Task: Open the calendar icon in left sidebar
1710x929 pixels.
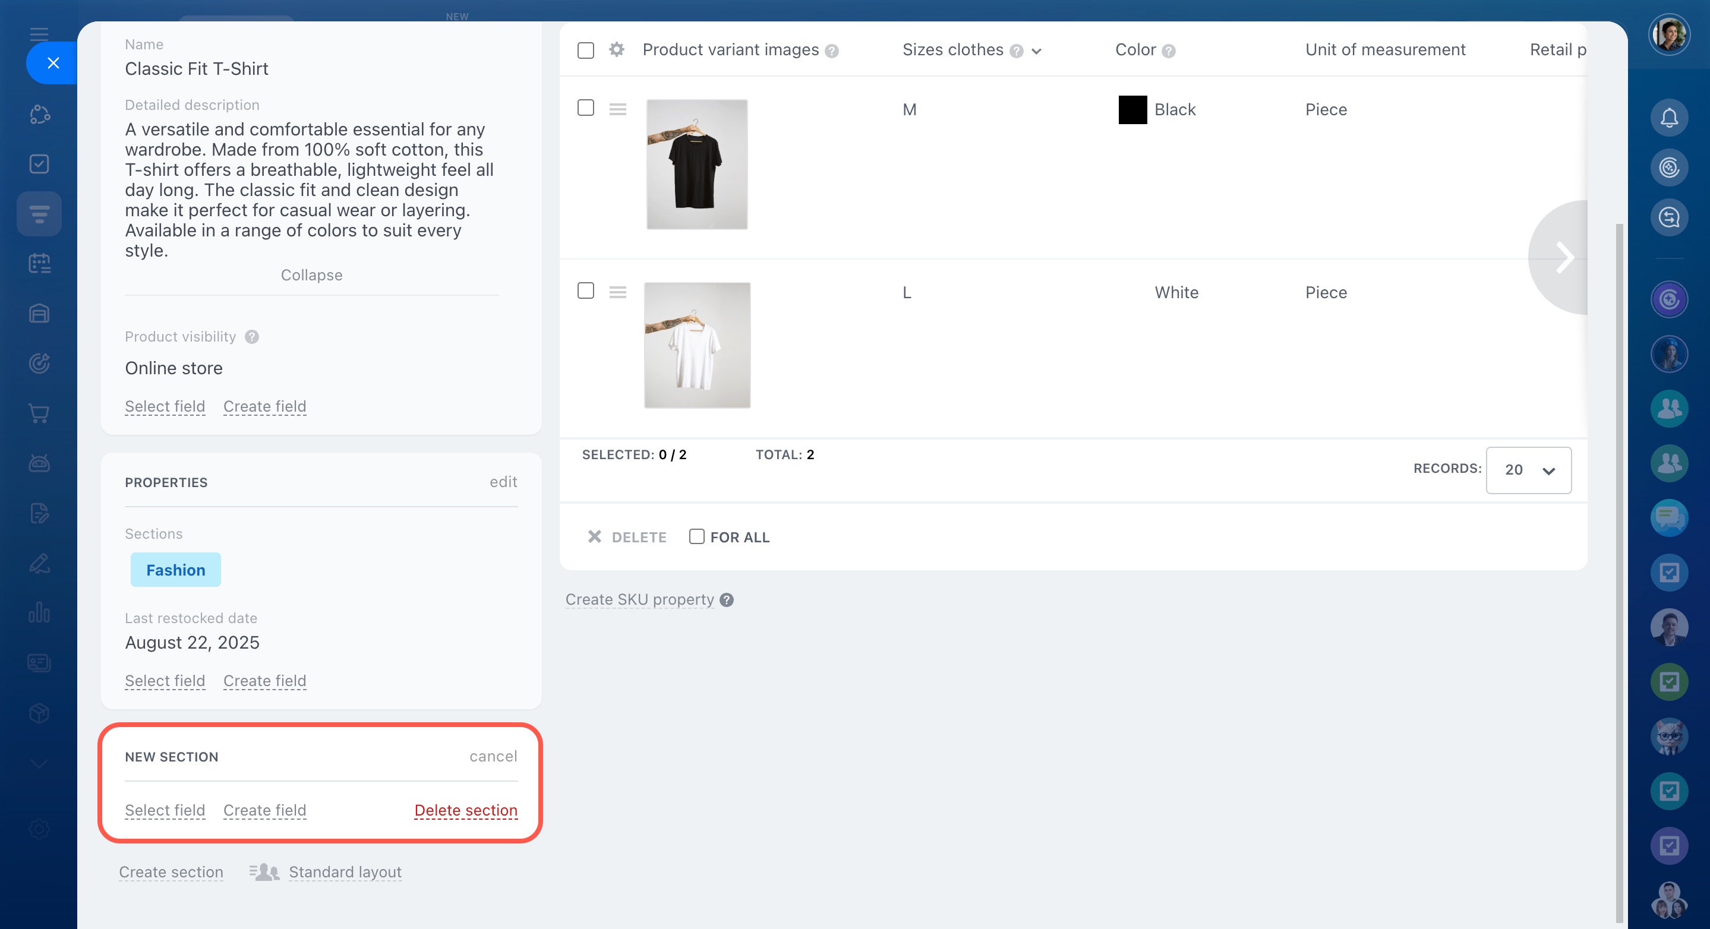Action: (39, 264)
